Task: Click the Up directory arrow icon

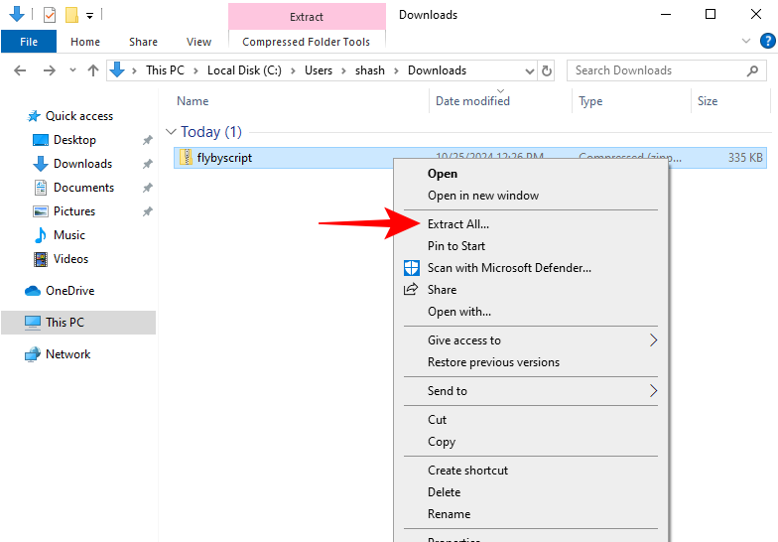Action: coord(93,70)
